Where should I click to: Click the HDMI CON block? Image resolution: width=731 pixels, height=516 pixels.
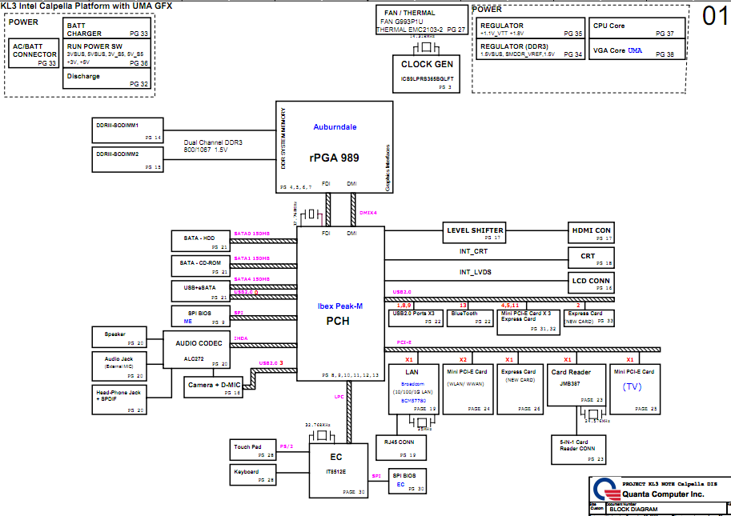pyautogui.click(x=591, y=233)
